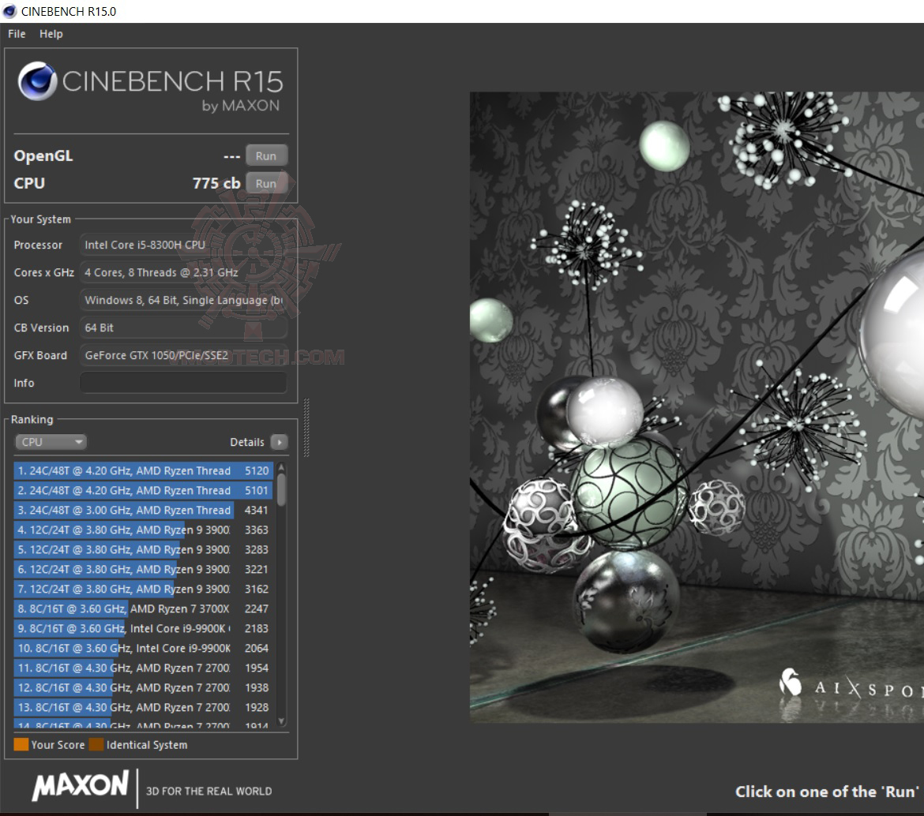Image resolution: width=924 pixels, height=816 pixels.
Task: Select ranking row 5 with score 3283
Action: pyautogui.click(x=143, y=550)
